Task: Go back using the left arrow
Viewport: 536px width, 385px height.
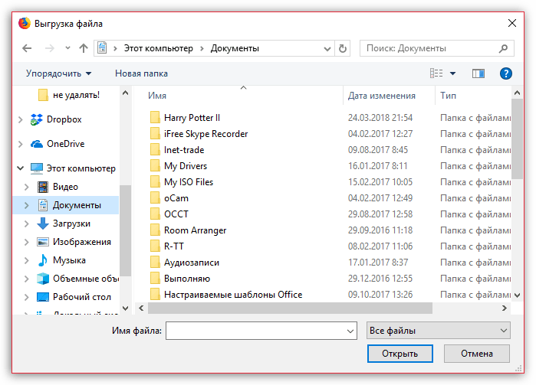Action: pos(27,48)
